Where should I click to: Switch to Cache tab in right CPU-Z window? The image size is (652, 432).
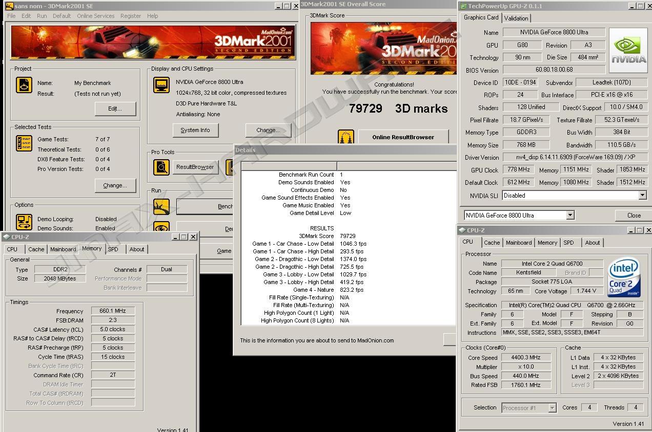click(492, 243)
